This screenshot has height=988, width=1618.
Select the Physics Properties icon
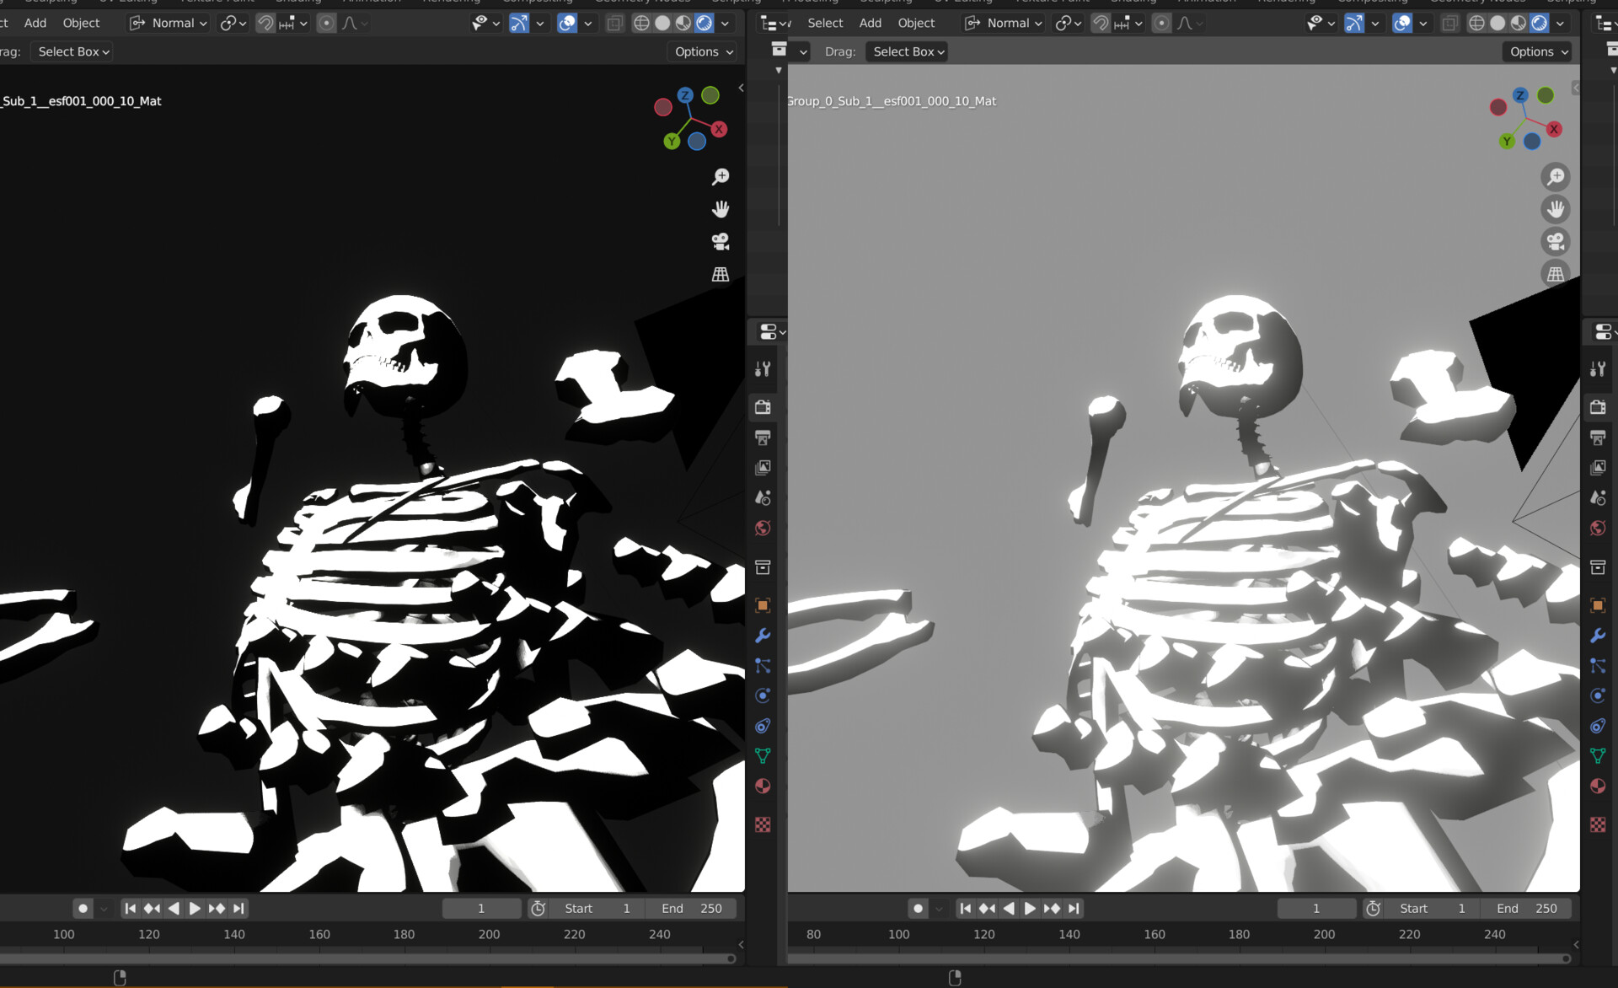pos(763,695)
